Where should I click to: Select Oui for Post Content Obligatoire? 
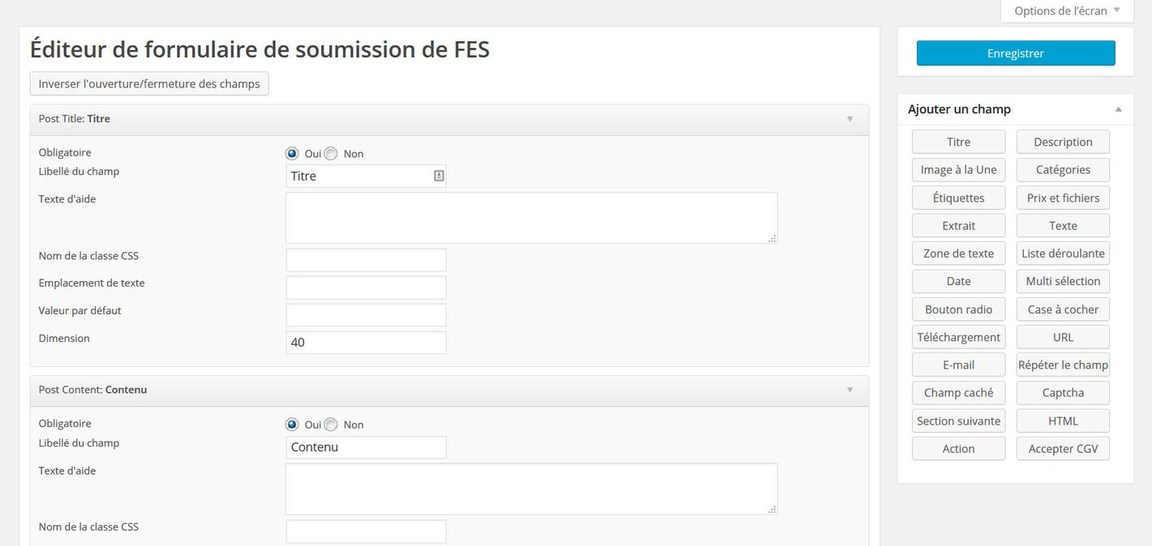pos(292,424)
